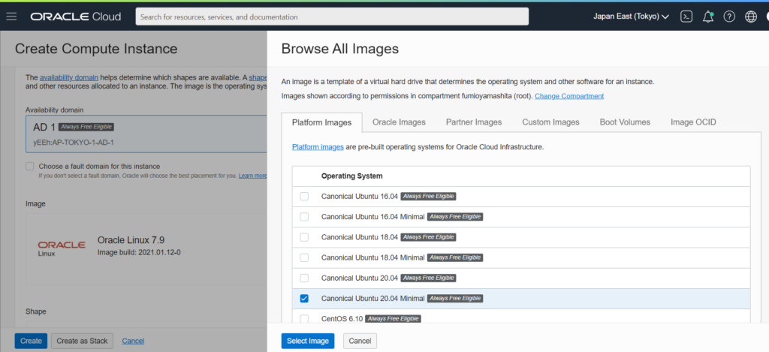Enable choose a fault domain checkbox

(30, 166)
